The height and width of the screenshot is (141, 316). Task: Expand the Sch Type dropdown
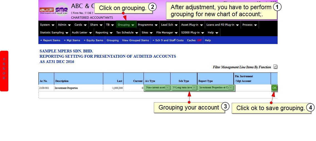coord(184,87)
